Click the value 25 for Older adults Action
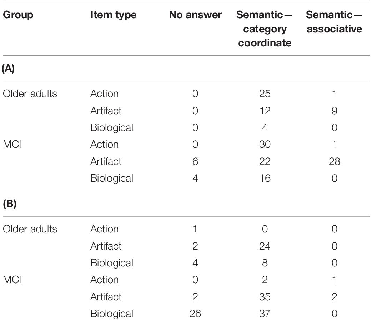This screenshot has height=321, width=372. pos(265,94)
